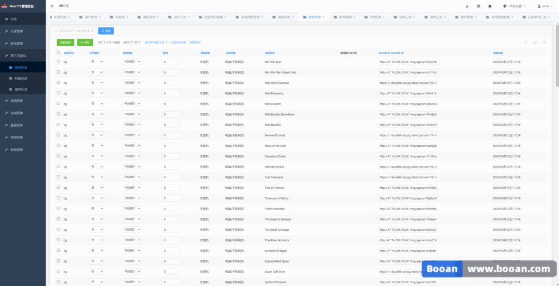The width and height of the screenshot is (559, 286).
Task: Open 转账记录 in the sidebar submenu
Action: pyautogui.click(x=21, y=78)
